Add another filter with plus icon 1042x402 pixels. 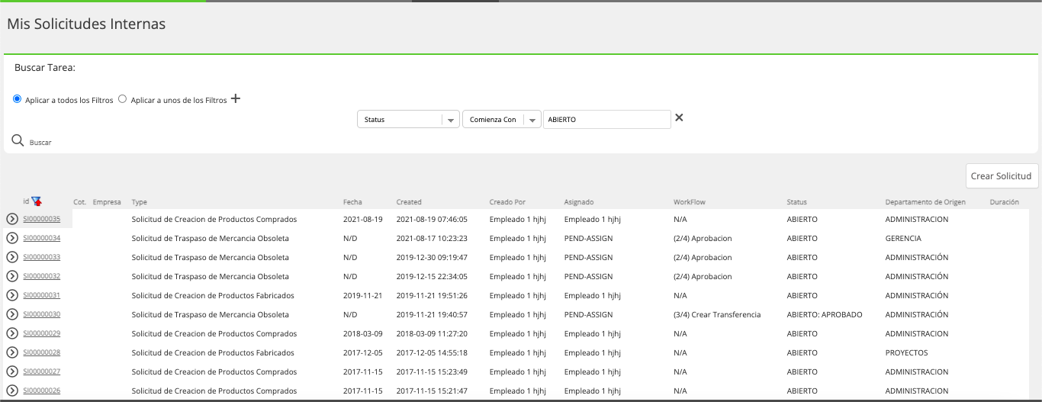(x=236, y=98)
